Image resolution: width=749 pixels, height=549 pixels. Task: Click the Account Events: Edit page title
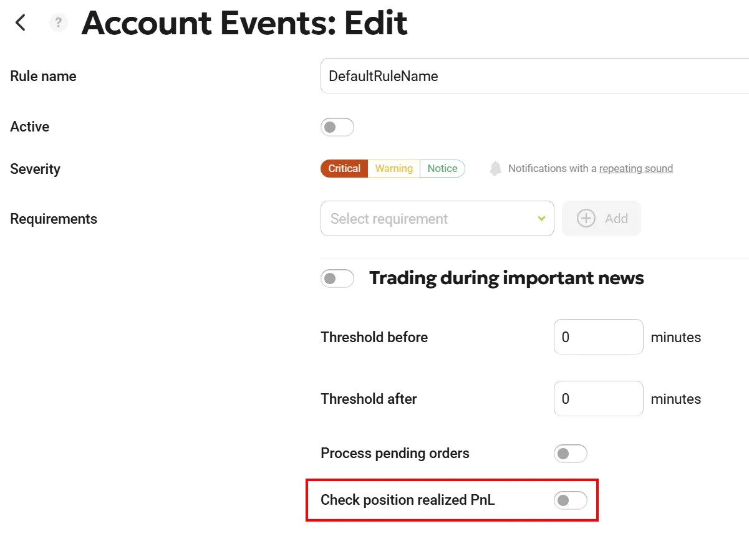244,24
